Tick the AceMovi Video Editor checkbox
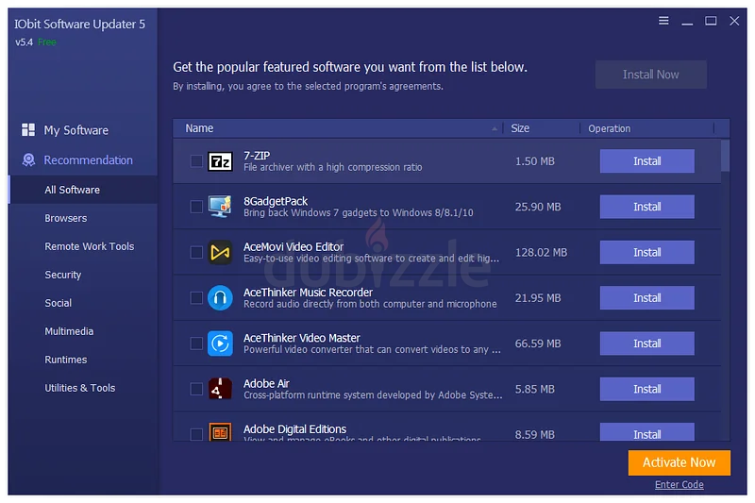755x503 pixels. coord(196,252)
